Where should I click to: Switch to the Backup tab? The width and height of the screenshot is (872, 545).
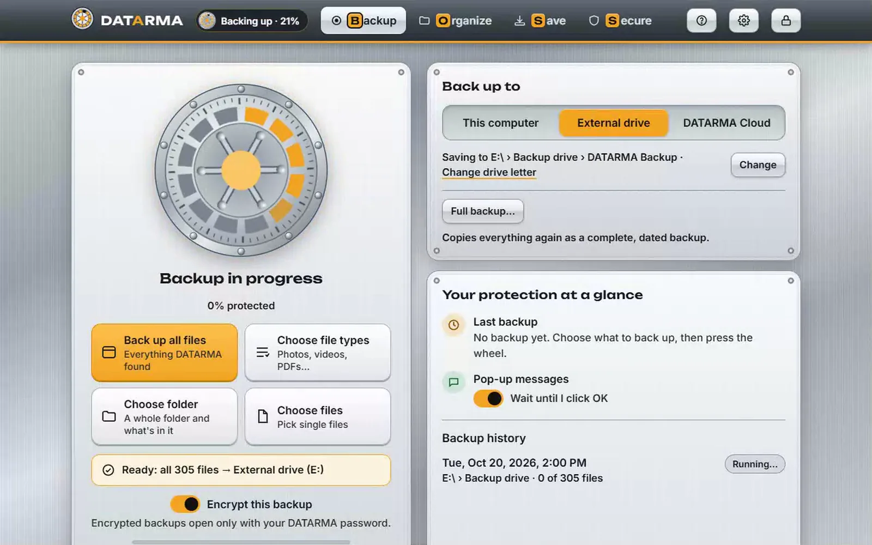click(x=364, y=21)
